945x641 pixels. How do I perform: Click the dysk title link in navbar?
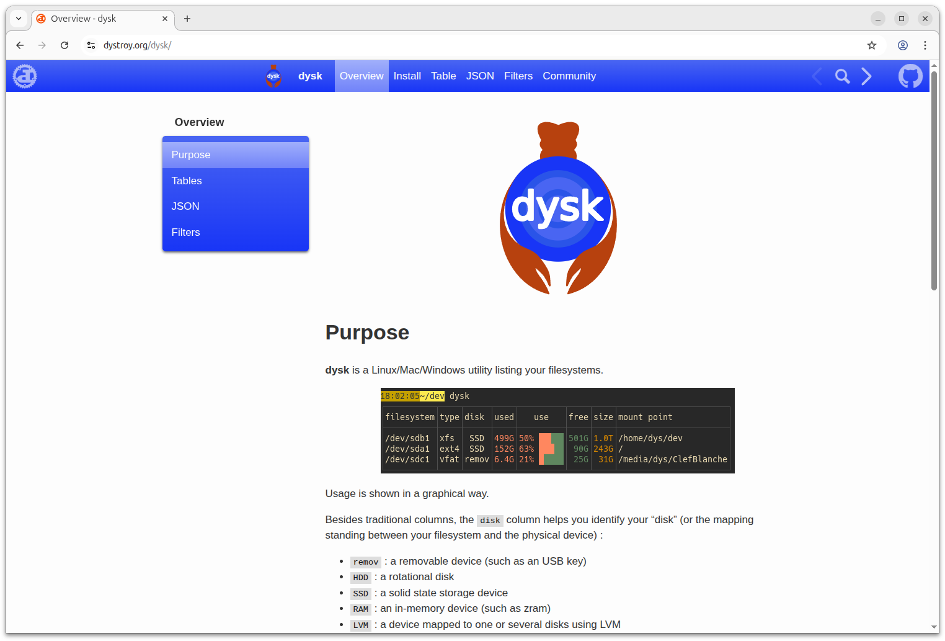click(310, 76)
